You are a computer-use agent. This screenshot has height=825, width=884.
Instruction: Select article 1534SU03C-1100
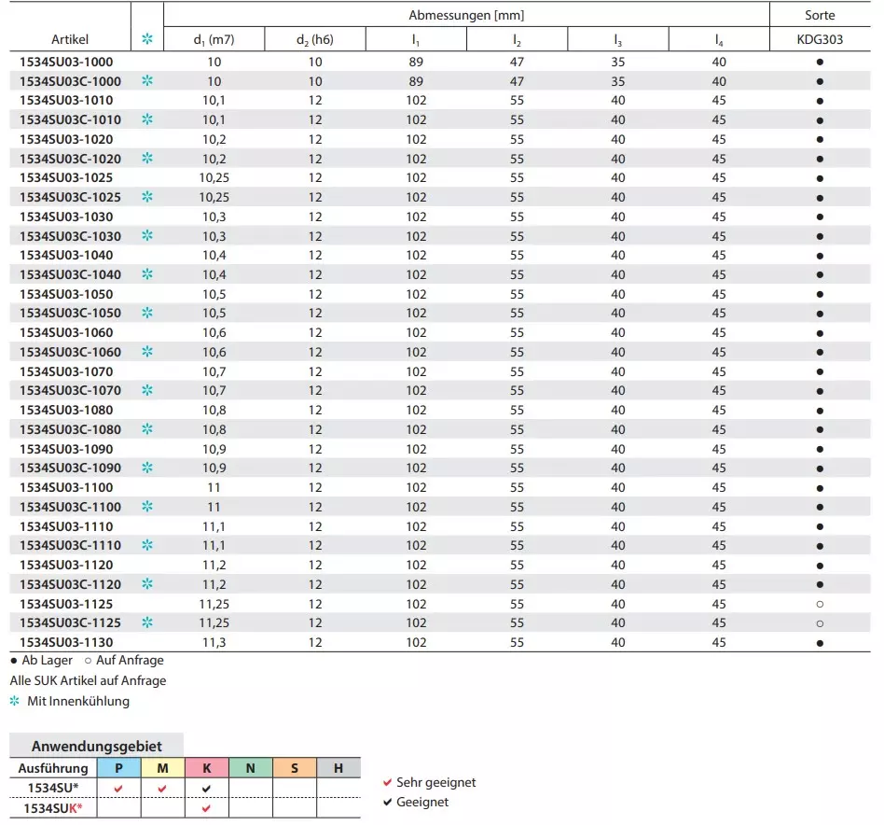click(70, 507)
